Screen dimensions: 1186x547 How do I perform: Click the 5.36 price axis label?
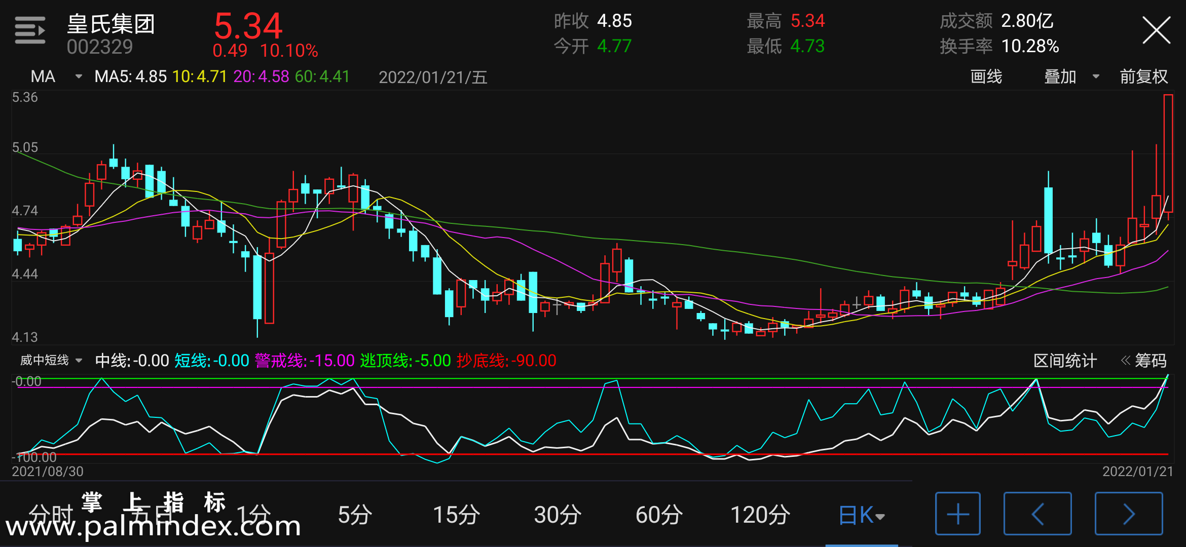tap(25, 97)
